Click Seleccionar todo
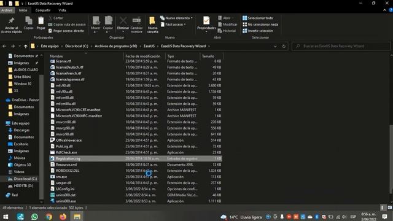Image resolution: width=393 pixels, height=221 pixels. [x=258, y=18]
